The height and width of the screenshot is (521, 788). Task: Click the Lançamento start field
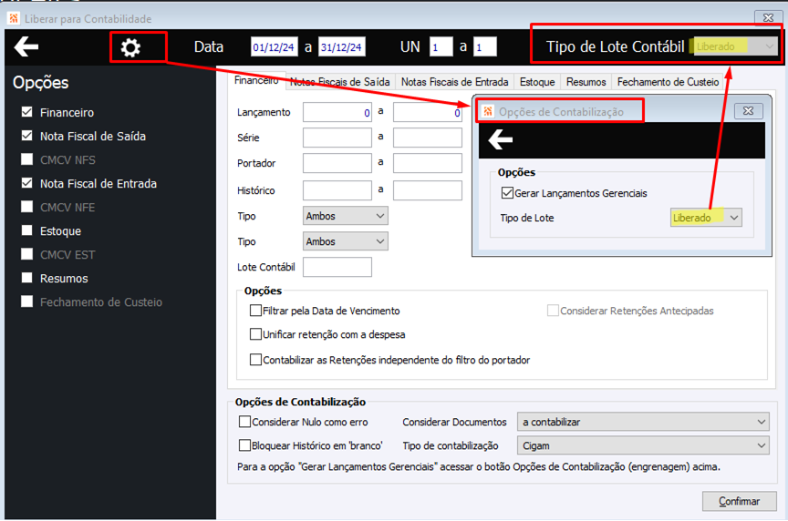(x=337, y=112)
